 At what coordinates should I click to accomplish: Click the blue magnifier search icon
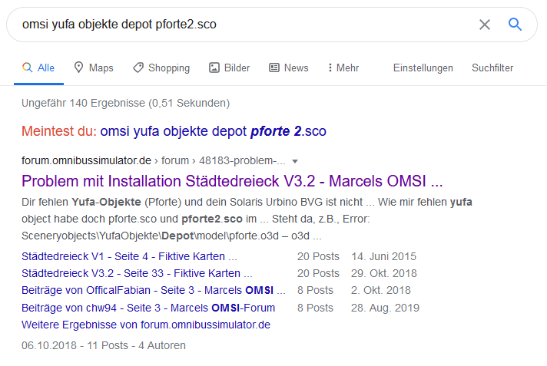[x=515, y=25]
